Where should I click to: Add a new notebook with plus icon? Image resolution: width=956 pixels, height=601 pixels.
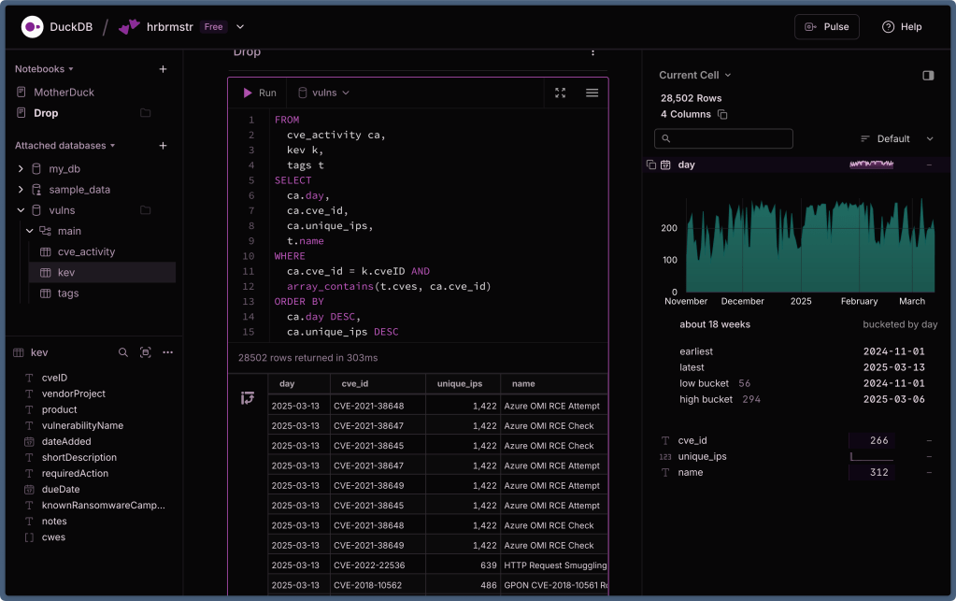[x=163, y=69]
